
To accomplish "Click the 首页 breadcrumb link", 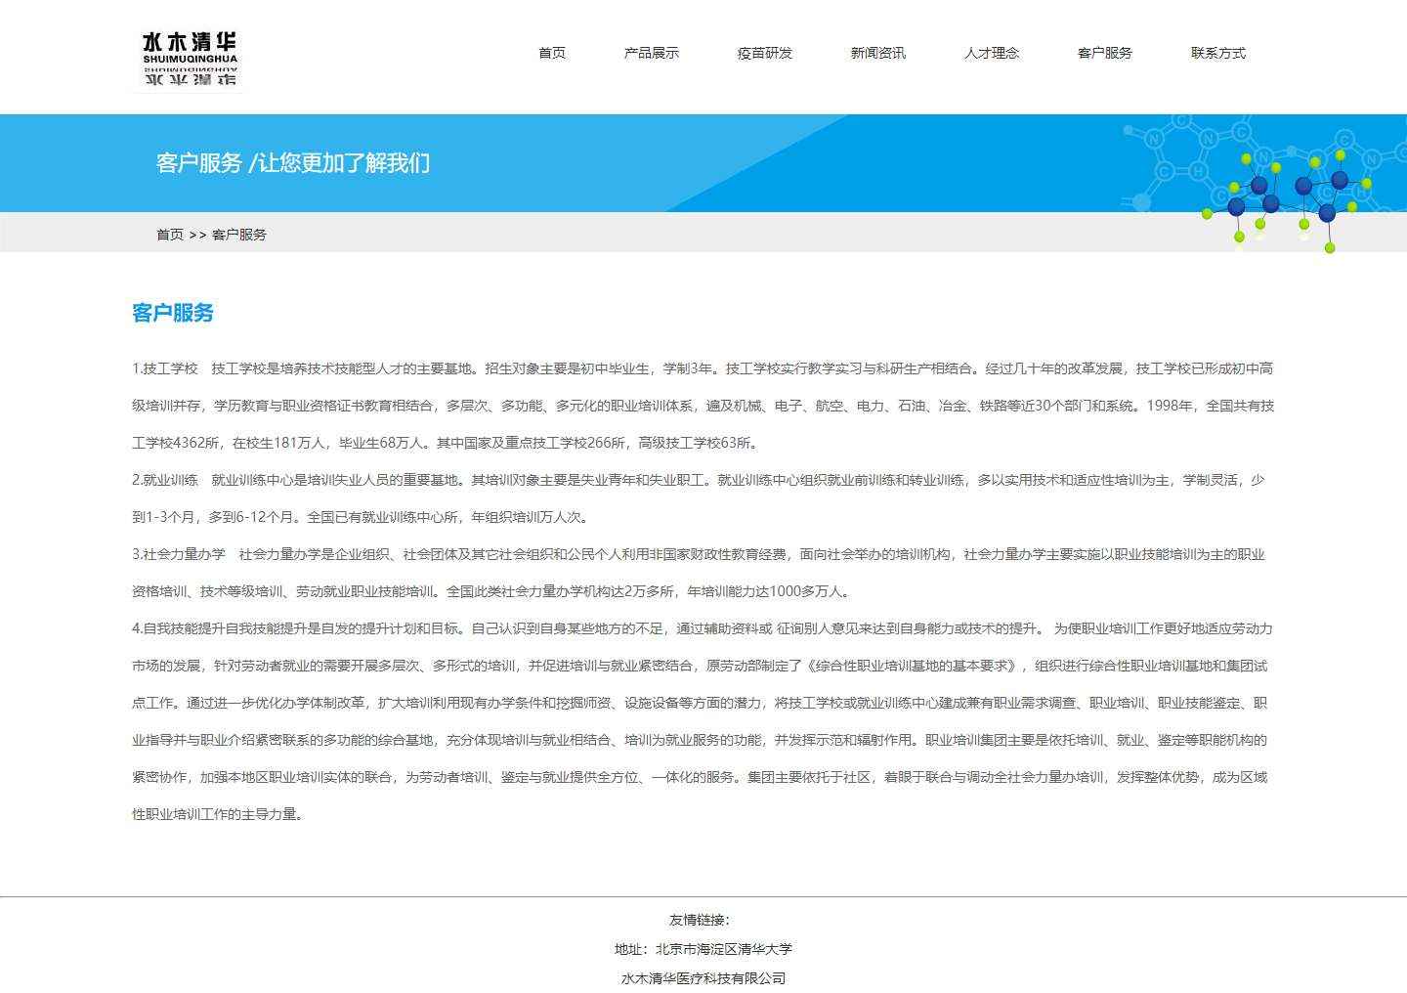I will 170,235.
